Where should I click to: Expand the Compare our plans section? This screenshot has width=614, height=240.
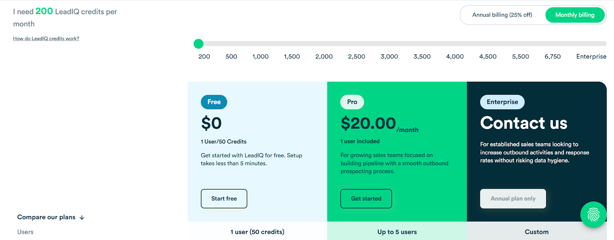click(x=46, y=217)
